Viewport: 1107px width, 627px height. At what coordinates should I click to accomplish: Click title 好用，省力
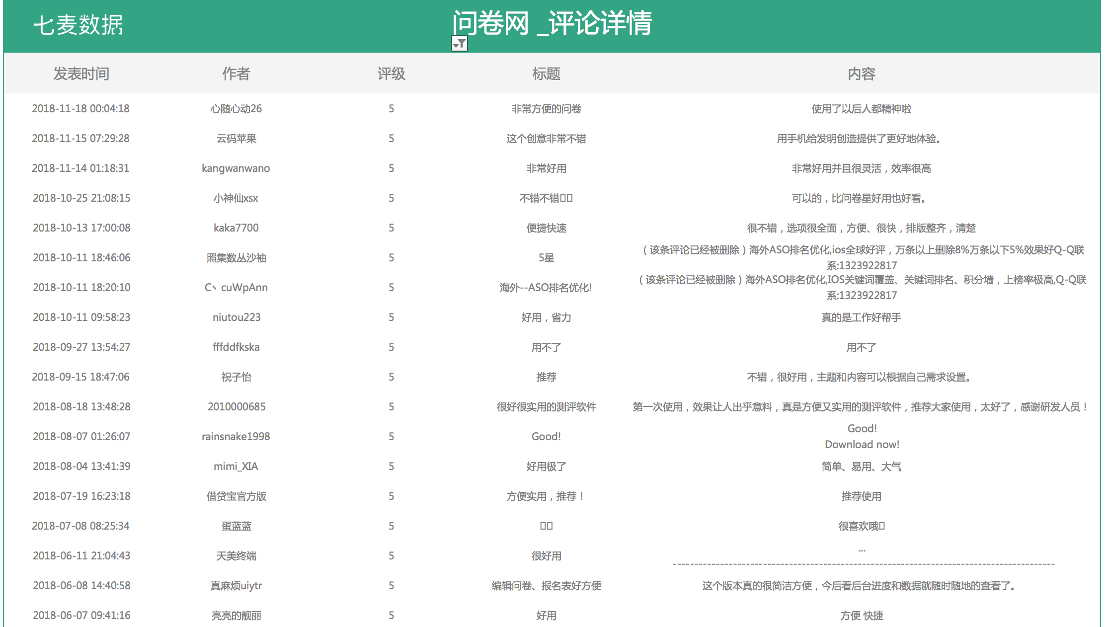coord(547,317)
